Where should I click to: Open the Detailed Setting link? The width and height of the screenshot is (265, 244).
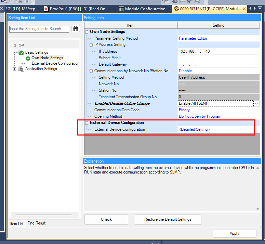194,129
